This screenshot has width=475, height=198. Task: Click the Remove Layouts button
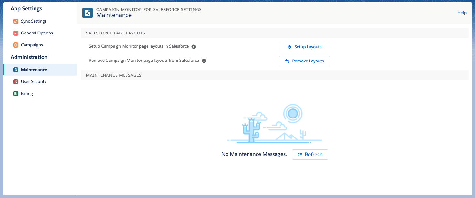pos(305,61)
